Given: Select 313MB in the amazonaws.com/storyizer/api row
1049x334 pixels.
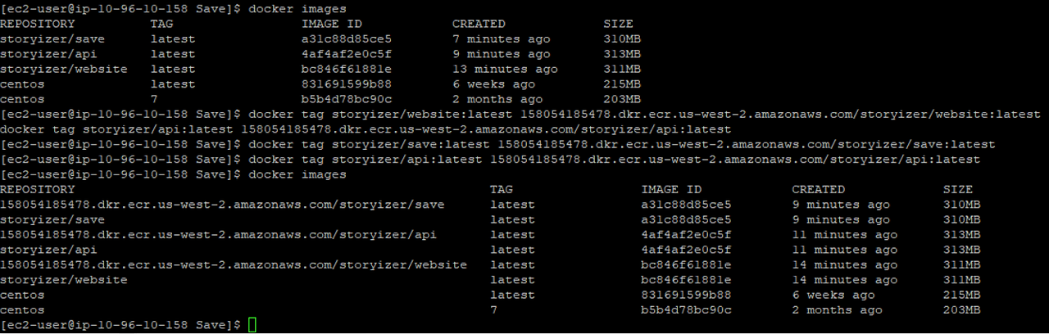Looking at the screenshot, I should pos(962,235).
